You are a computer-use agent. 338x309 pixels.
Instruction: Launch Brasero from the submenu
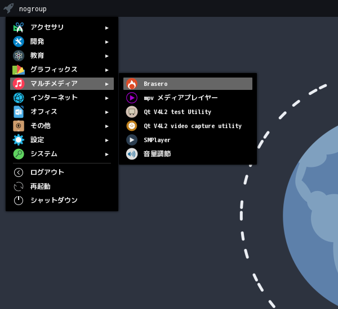point(188,84)
